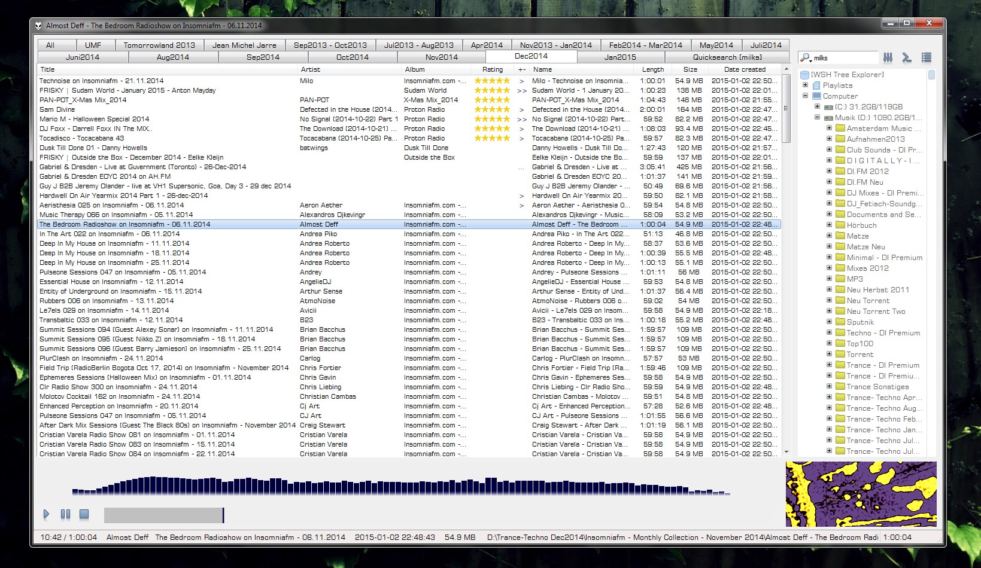Sort by the Artist column header
Image resolution: width=981 pixels, height=568 pixels.
pos(349,69)
